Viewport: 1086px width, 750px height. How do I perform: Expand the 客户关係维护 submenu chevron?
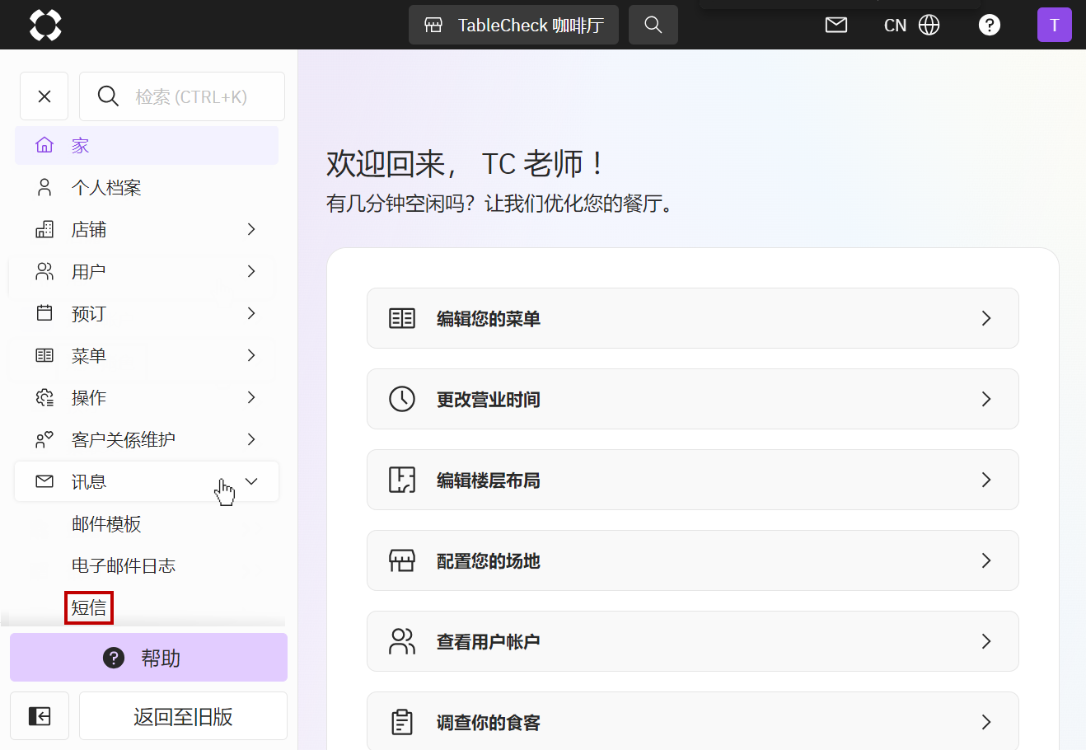[251, 439]
